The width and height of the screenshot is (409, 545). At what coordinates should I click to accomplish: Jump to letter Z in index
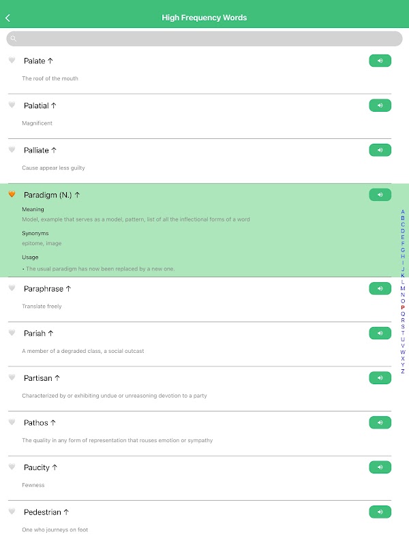[x=403, y=371]
